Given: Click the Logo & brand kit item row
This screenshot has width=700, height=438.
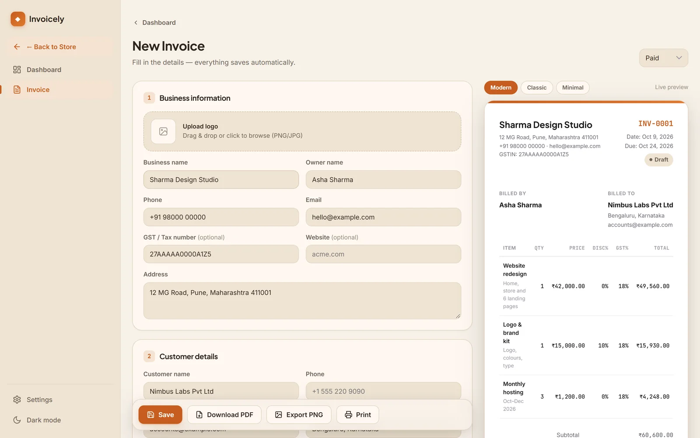Looking at the screenshot, I should 586,345.
